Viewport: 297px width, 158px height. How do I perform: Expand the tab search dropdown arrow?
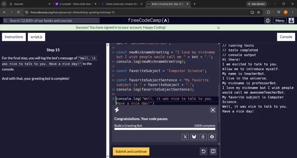tap(4, 4)
